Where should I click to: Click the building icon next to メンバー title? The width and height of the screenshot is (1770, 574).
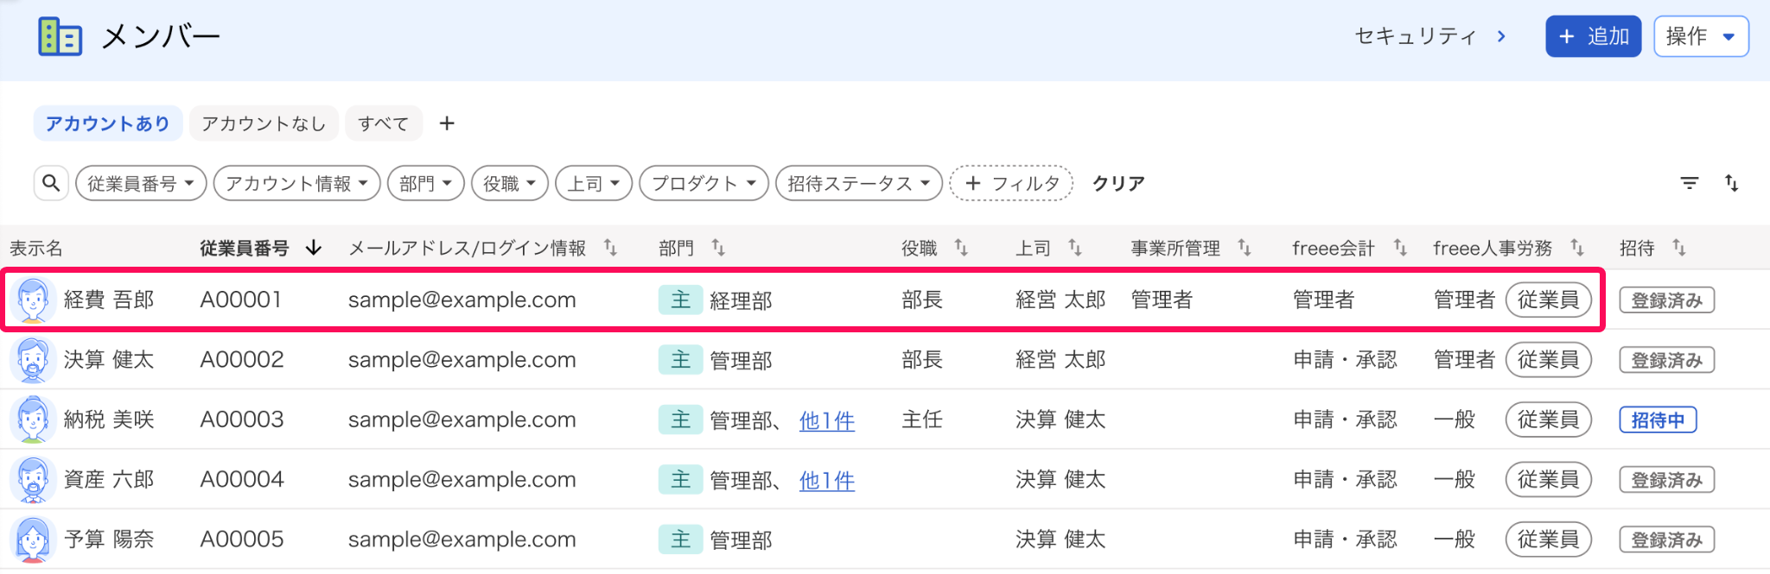(60, 36)
